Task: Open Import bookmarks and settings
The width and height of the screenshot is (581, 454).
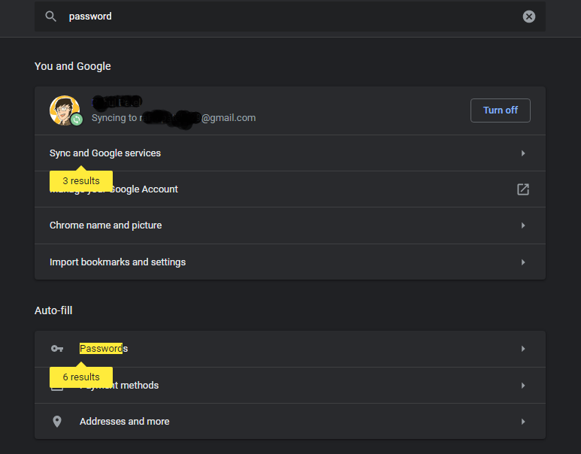Action: [x=290, y=262]
